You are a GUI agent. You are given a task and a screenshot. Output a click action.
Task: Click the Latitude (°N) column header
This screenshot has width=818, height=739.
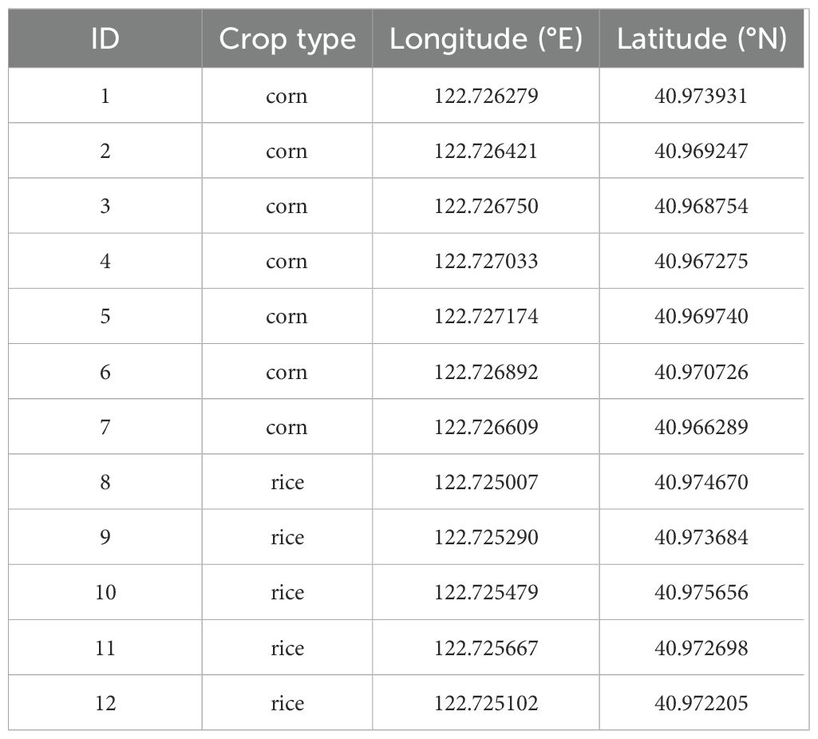coord(701,39)
